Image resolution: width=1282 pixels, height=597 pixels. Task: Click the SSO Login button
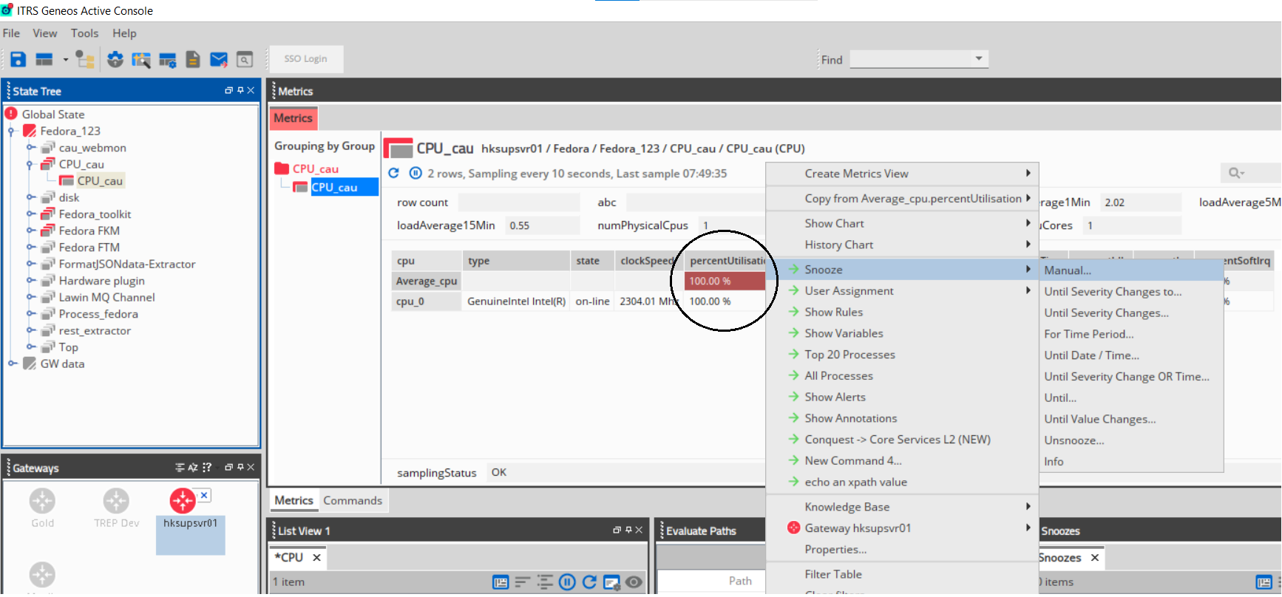point(305,59)
